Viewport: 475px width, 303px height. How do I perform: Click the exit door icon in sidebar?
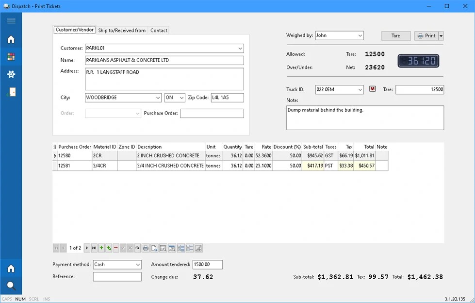click(11, 92)
